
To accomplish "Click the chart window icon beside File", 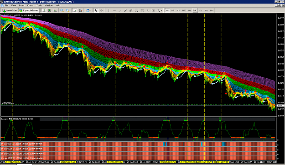I will coord(2,5).
